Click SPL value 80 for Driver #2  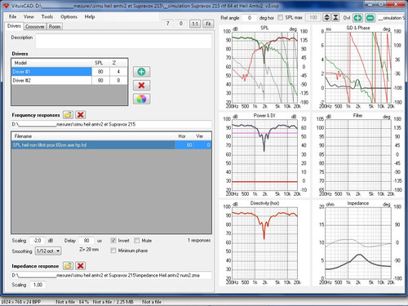100,81
